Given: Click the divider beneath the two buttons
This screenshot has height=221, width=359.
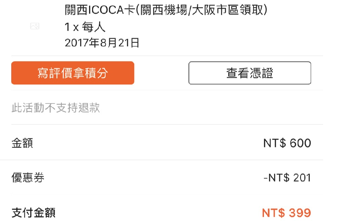Looking at the screenshot, I should pyautogui.click(x=167, y=90).
